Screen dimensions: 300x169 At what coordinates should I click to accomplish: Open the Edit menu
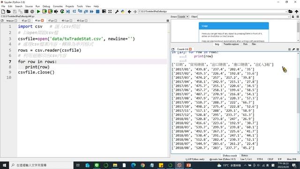(10, 6)
